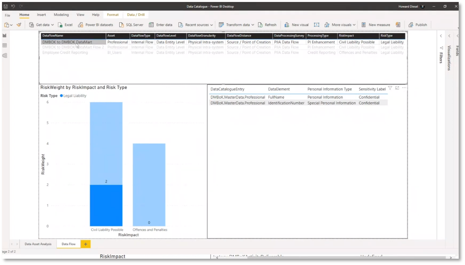Open the Help ribbon tab
Screen dimensions: 465x265
[x=96, y=15]
